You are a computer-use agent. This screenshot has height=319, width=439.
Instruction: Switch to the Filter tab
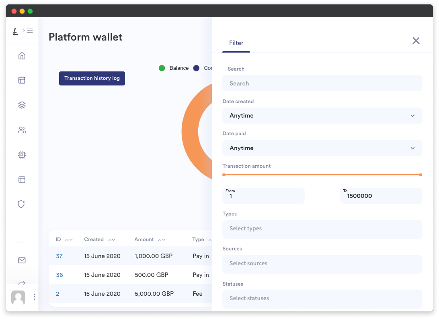(236, 43)
